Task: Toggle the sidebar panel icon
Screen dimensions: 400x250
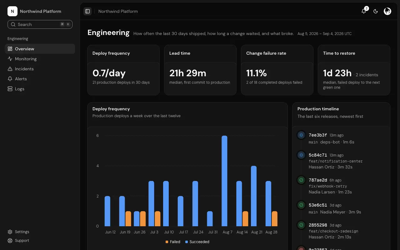Action: pyautogui.click(x=87, y=11)
